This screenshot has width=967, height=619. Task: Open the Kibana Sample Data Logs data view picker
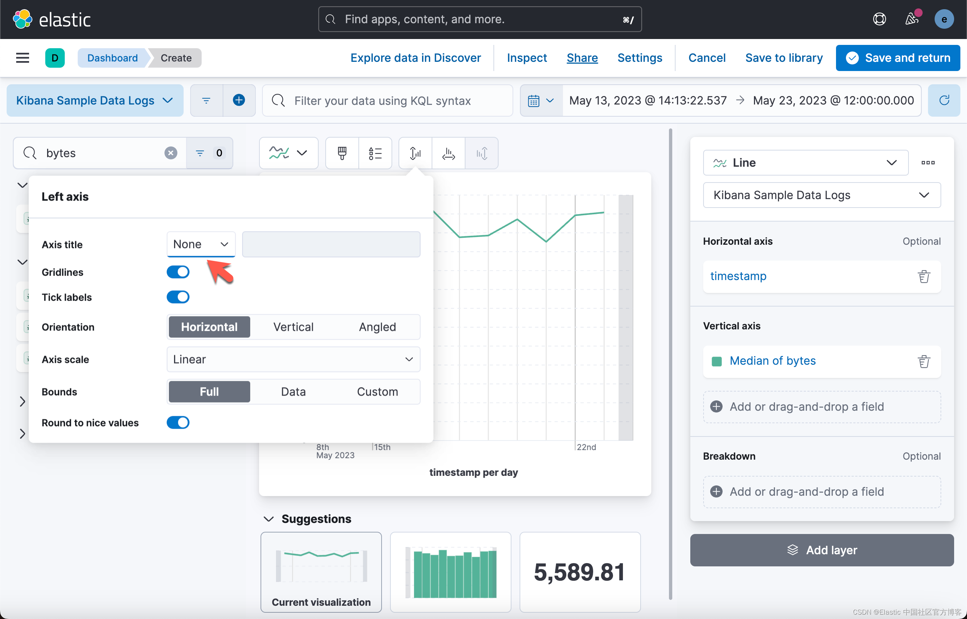coord(95,100)
